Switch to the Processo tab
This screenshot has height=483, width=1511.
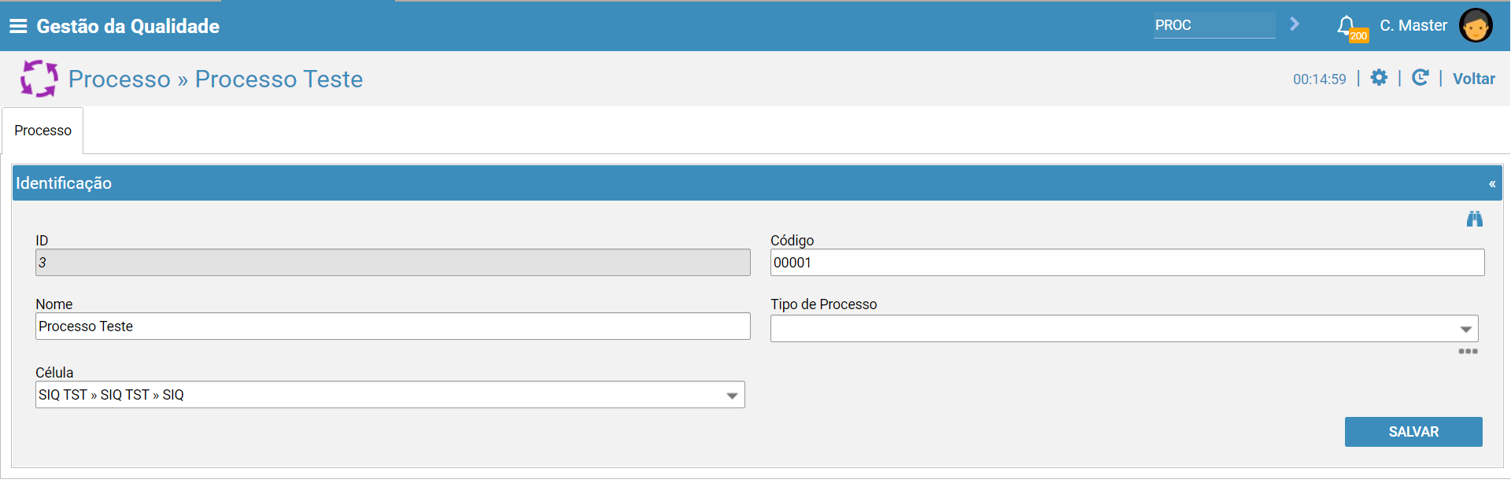pos(42,131)
